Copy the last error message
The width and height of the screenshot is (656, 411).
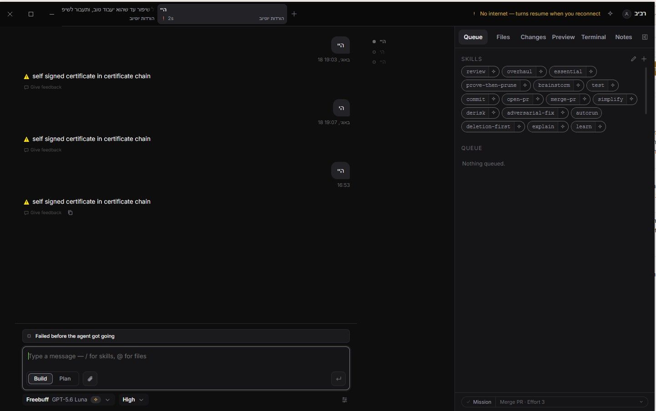[x=70, y=213]
